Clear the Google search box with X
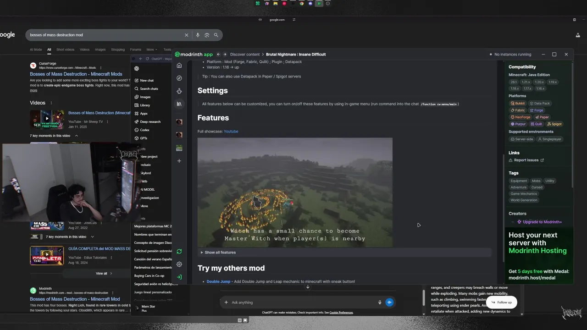 (x=187, y=35)
